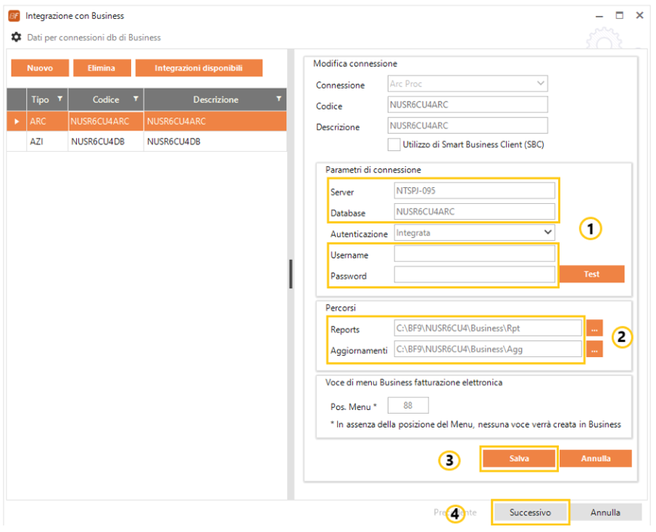Click the Username field
Screen dimensions: 656x532
click(475, 253)
